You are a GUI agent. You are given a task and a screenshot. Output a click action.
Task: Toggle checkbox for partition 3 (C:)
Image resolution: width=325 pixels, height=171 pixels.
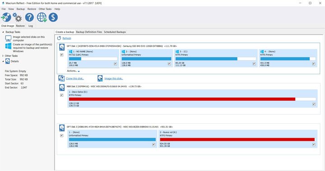[254, 64]
